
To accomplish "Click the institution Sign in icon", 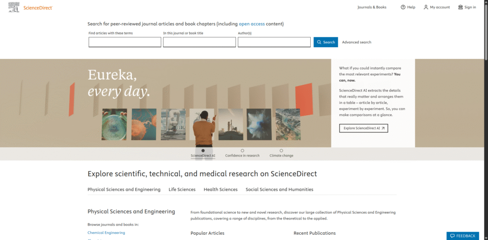I will 460,7.
